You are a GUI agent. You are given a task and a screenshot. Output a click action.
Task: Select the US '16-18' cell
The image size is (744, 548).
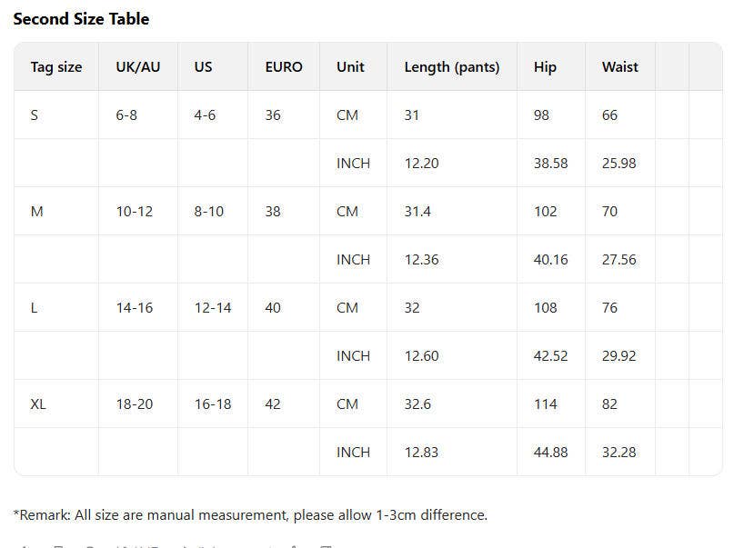click(x=213, y=404)
